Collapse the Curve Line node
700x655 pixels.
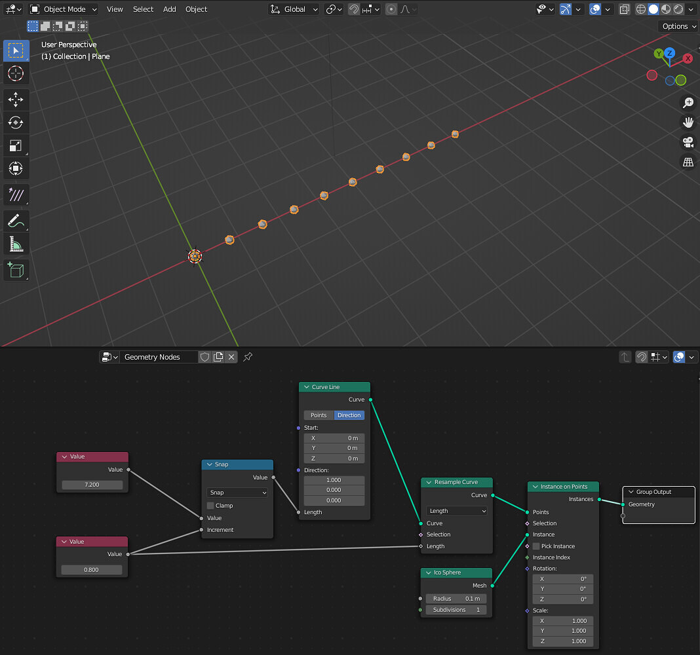(x=307, y=387)
